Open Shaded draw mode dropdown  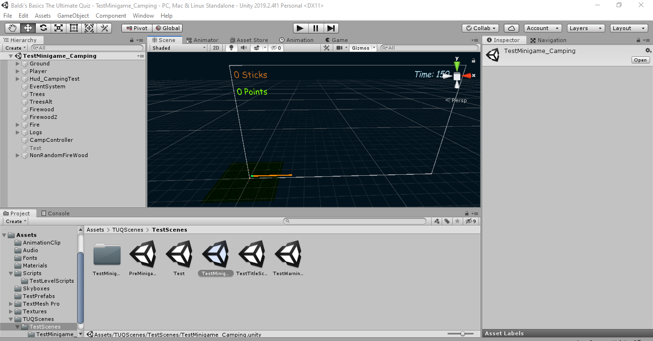tap(179, 48)
